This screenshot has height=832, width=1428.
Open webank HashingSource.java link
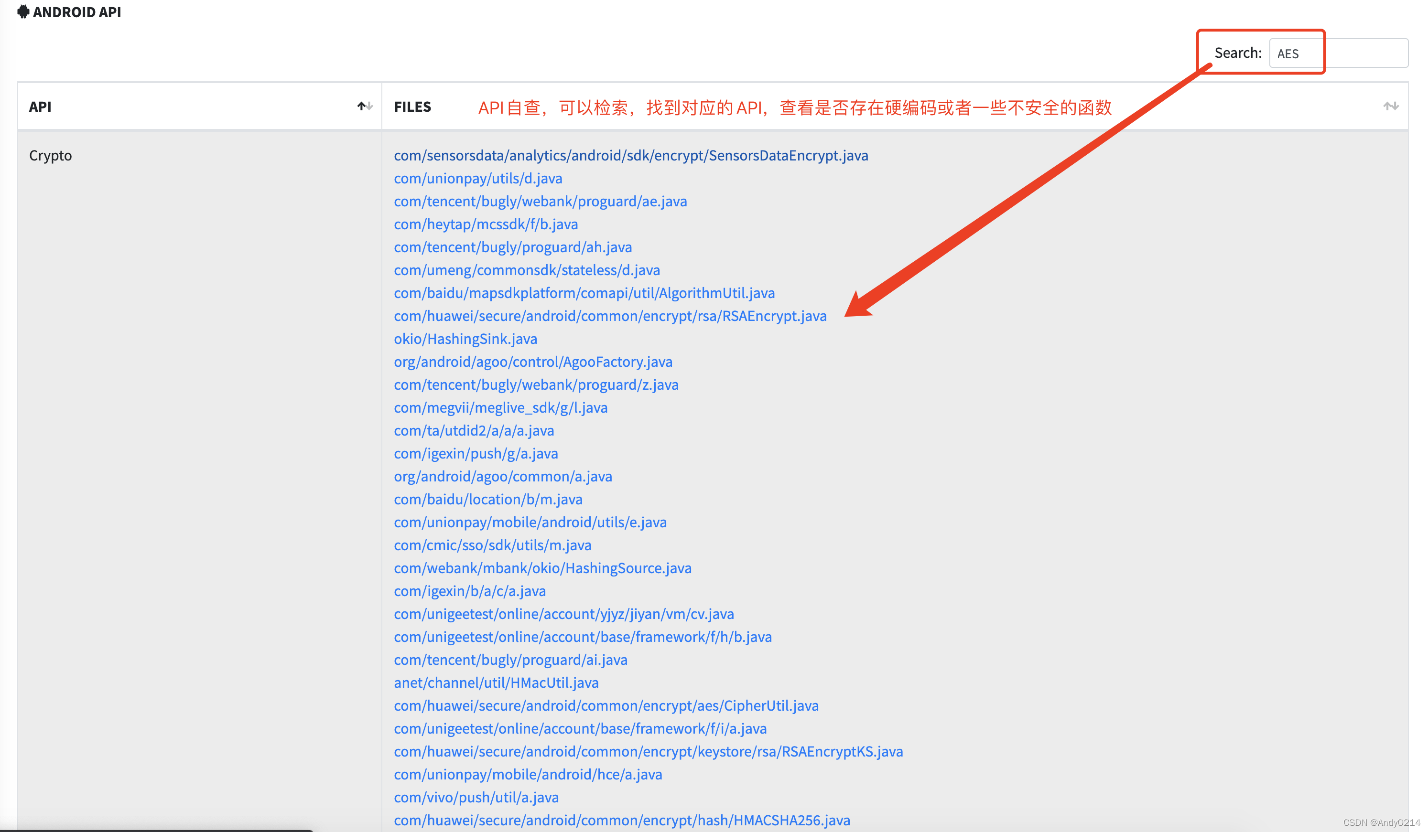click(x=542, y=568)
